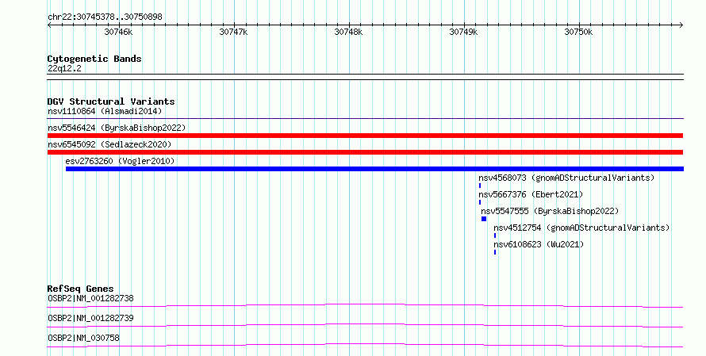Viewport: 706px width, 356px height.
Task: Click the 30746k ruler tick label
Action: pos(118,32)
